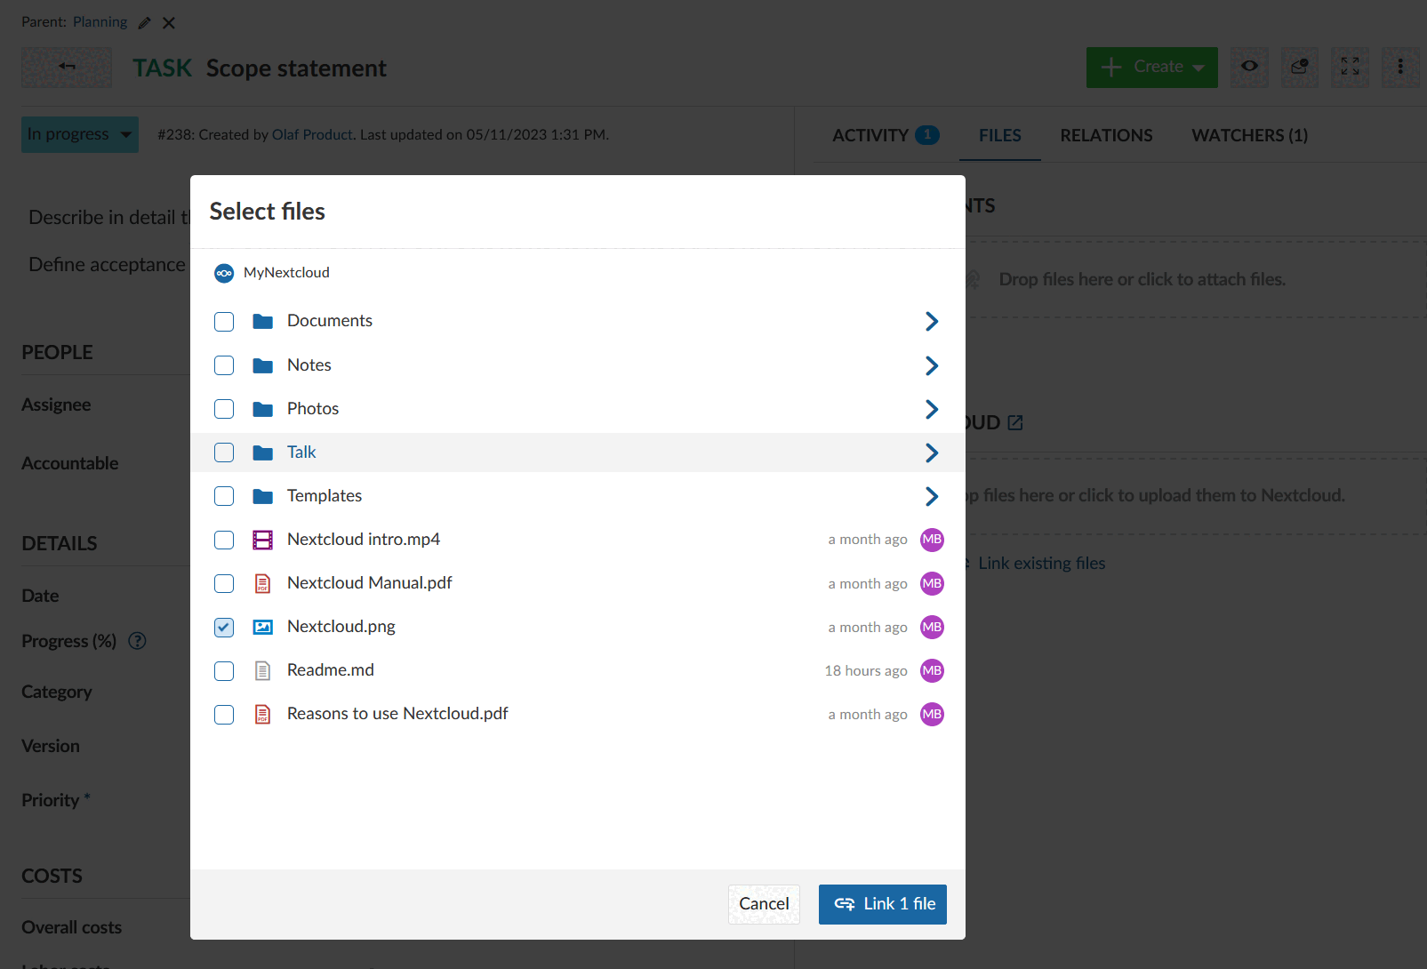Image resolution: width=1427 pixels, height=969 pixels.
Task: Open the In progress status dropdown
Action: coord(79,134)
